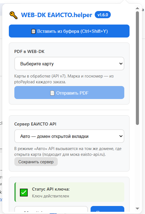Click the WEB-DK ЕАИСТО.helper title
This screenshot has width=145, height=214.
[57, 15]
